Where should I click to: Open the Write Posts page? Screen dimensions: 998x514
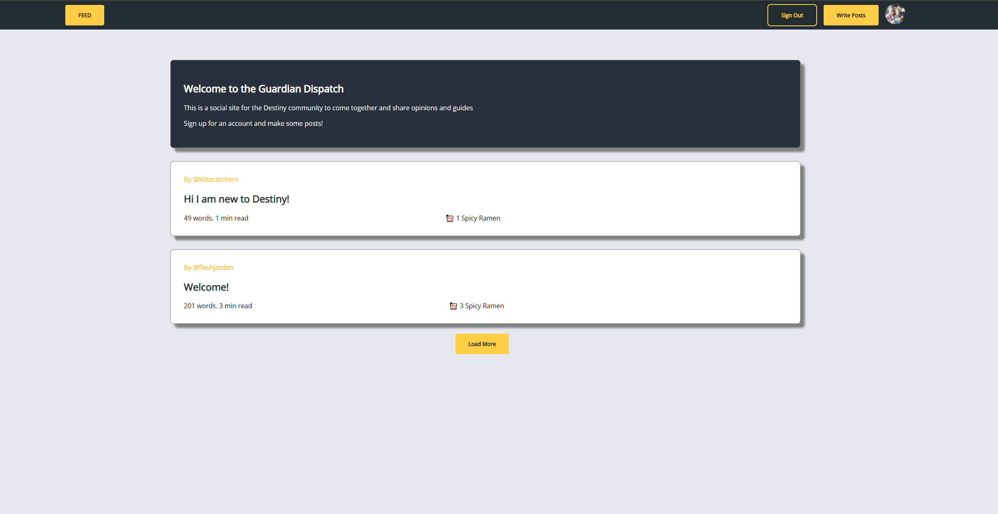click(x=851, y=15)
